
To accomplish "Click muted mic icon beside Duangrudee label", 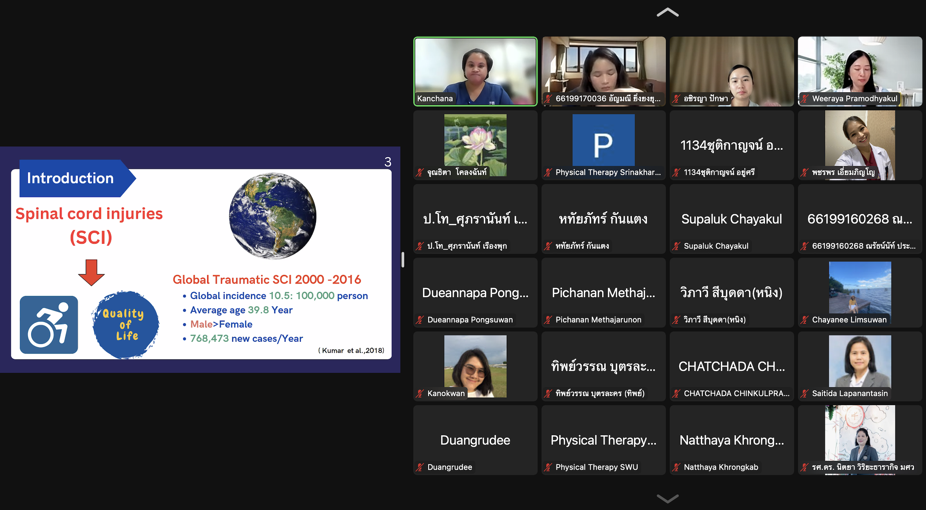I will 420,467.
